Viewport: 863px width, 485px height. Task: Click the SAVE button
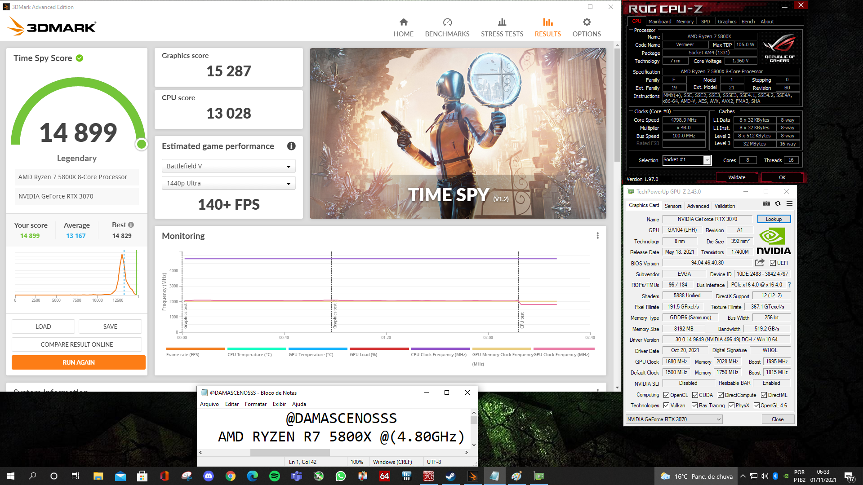pos(110,326)
